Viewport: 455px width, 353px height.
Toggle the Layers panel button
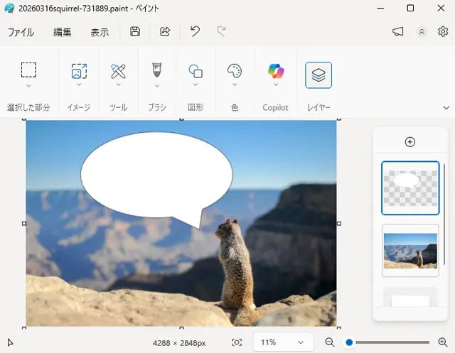(x=318, y=75)
